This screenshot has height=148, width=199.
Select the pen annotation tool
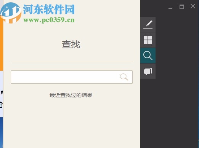(x=148, y=24)
